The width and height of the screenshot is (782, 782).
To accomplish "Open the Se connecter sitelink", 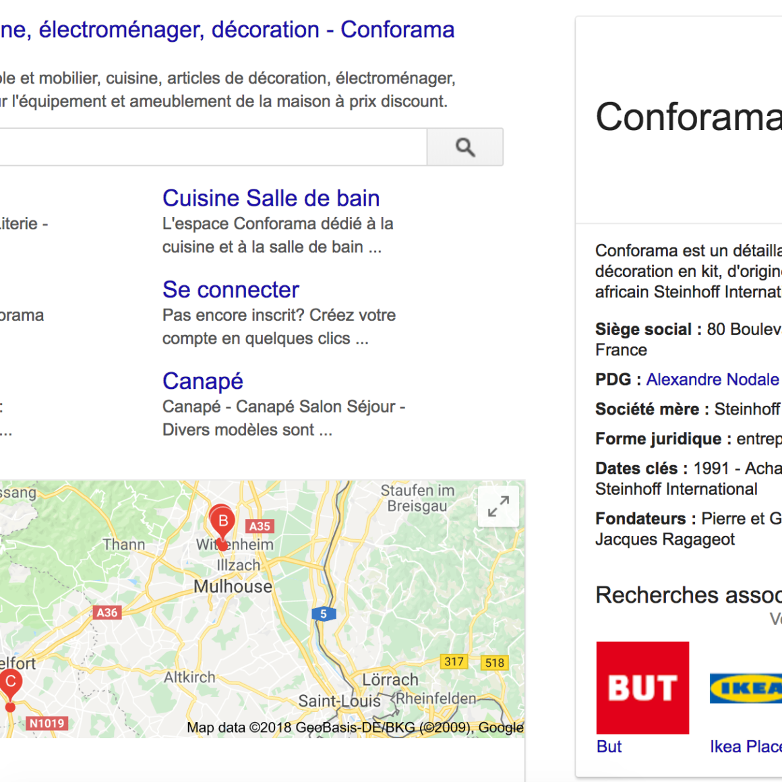I will click(231, 290).
